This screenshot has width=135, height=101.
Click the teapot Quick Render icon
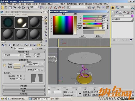click(132, 8)
